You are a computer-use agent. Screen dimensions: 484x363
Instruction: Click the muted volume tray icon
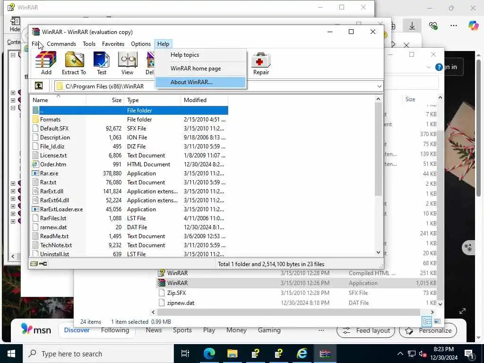click(x=422, y=354)
